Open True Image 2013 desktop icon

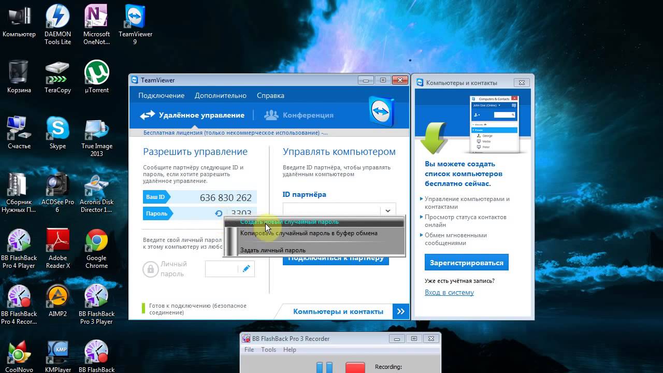(97, 136)
